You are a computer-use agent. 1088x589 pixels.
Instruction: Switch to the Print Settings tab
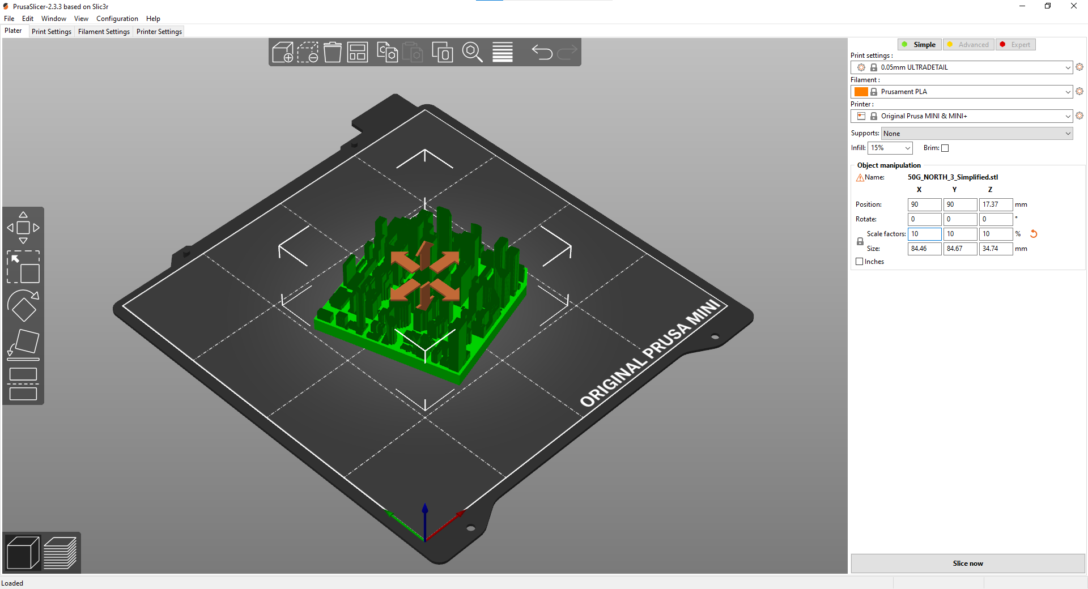(52, 32)
